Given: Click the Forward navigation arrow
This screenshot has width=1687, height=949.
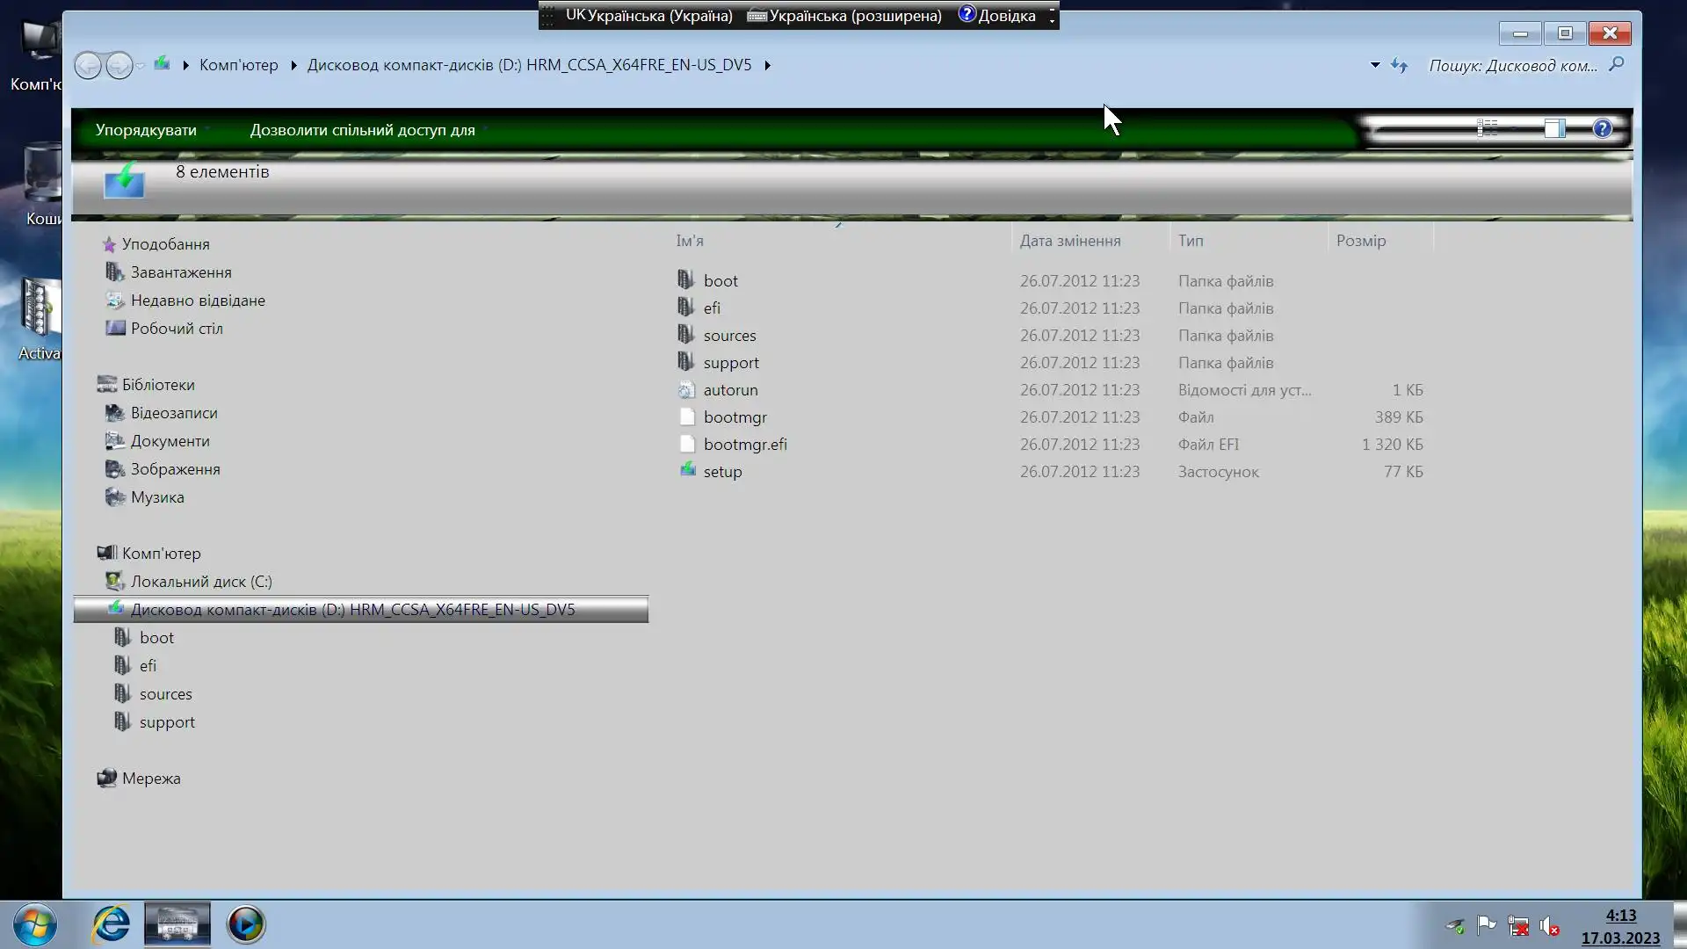Looking at the screenshot, I should point(119,65).
